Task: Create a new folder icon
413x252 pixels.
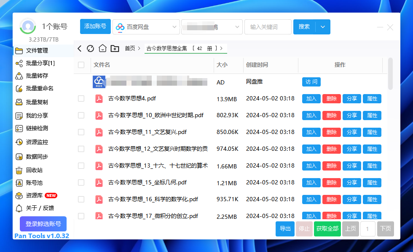Action: click(115, 48)
